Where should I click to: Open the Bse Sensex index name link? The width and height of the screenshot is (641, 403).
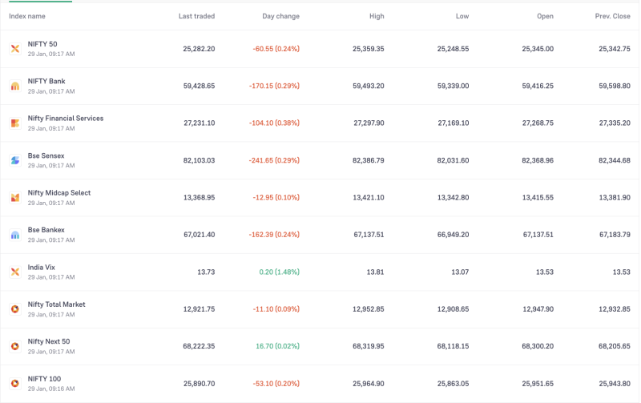46,155
